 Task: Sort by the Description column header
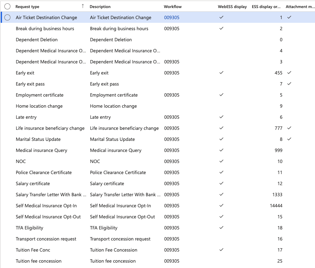[x=100, y=7]
